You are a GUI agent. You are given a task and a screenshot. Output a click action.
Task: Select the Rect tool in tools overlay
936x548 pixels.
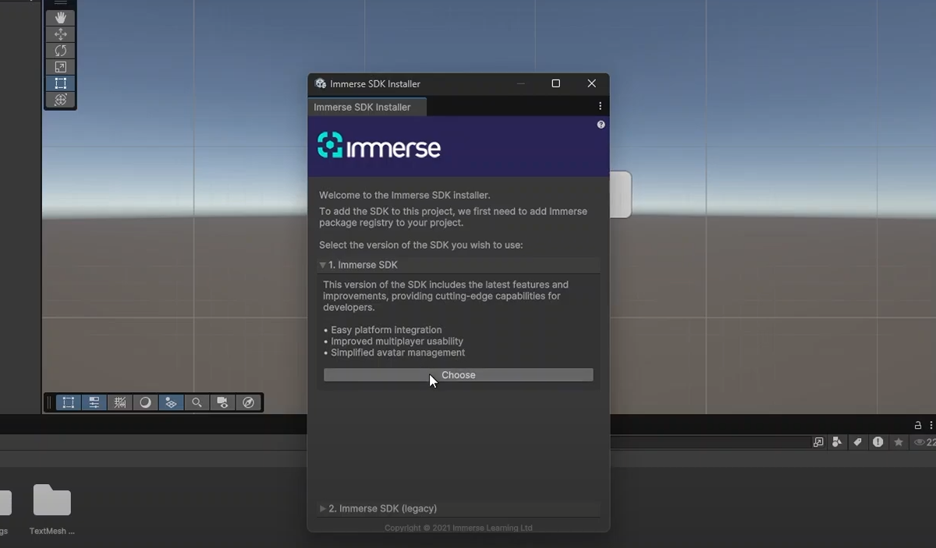coord(60,83)
